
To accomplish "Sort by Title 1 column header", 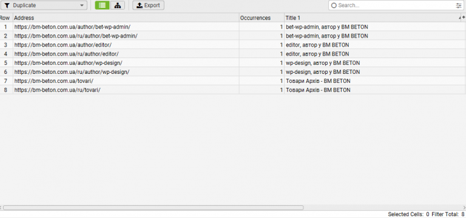I will [373, 18].
